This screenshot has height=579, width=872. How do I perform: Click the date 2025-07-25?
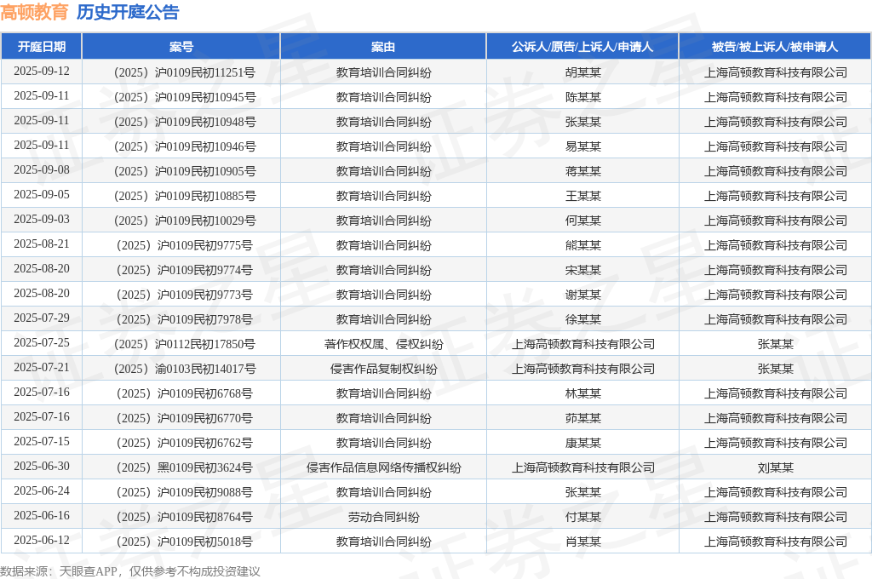[x=42, y=342]
